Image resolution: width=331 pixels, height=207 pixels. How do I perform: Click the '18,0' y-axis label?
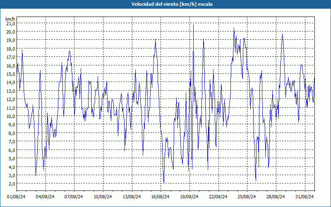click(11, 49)
